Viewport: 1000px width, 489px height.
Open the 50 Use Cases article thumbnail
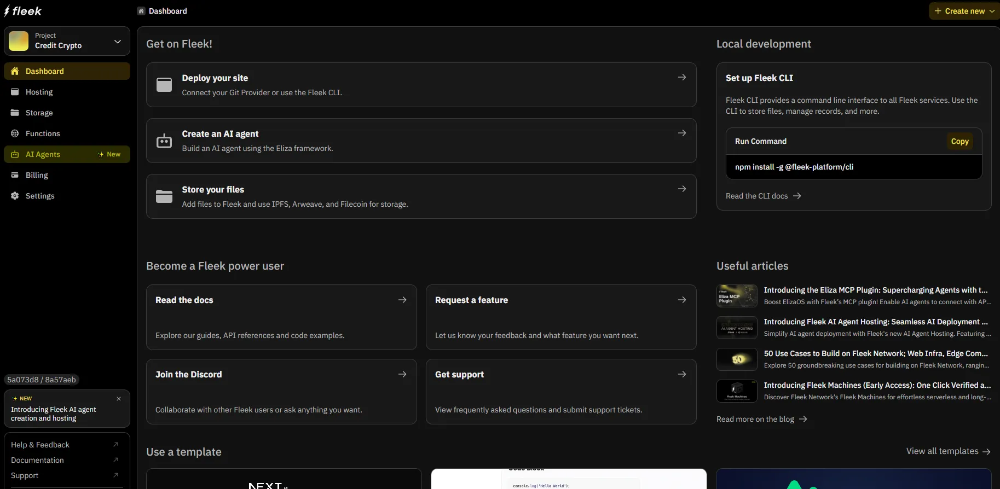(x=737, y=359)
